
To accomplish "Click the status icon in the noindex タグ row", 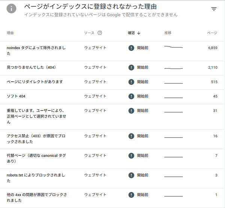I will point(131,48).
